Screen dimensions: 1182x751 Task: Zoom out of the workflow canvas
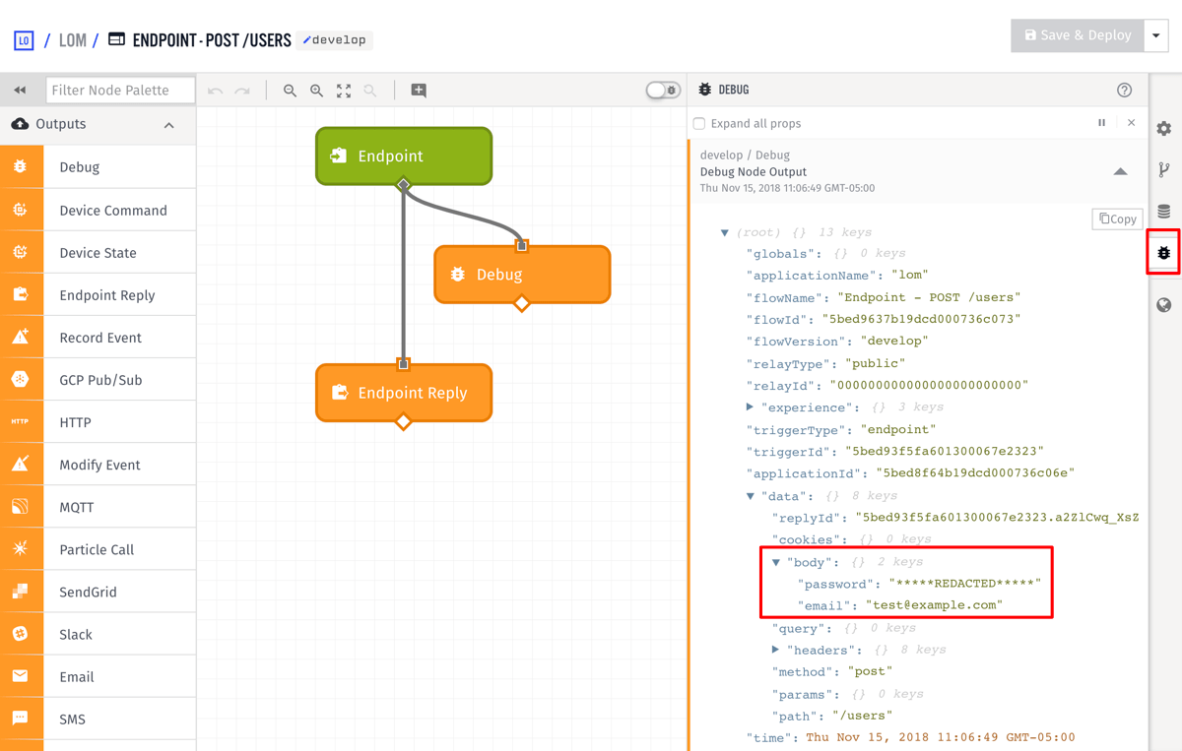pos(290,91)
